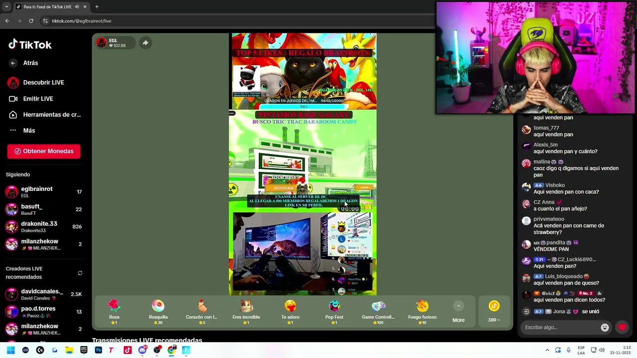Open drakonite.33 live channel
Viewport: 637px width, 358px height.
coord(44,227)
